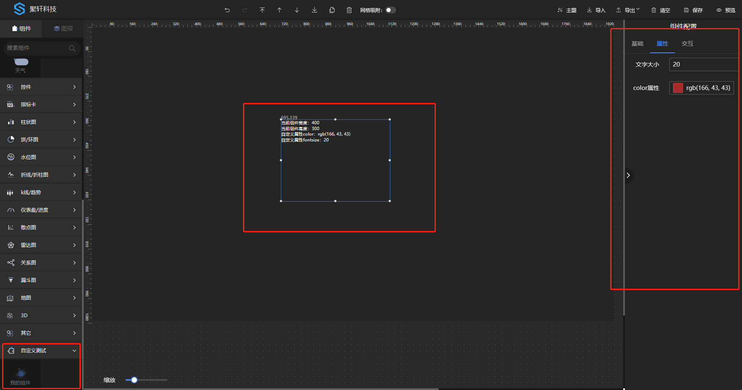Click the 雷达图 radar chart icon
742x390 pixels.
pyautogui.click(x=11, y=245)
